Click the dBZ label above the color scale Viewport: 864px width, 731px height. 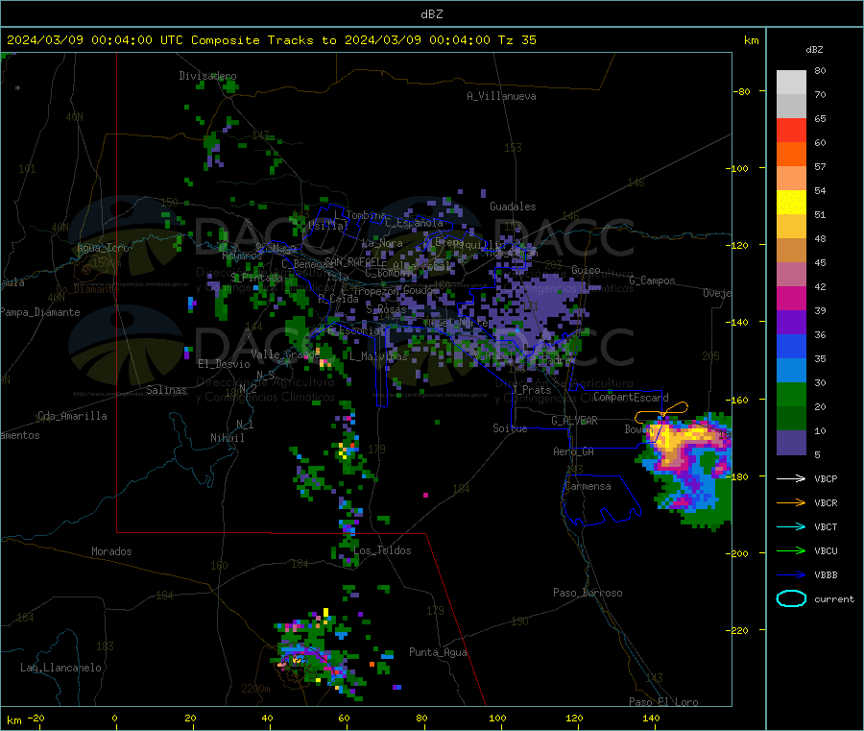(x=814, y=50)
